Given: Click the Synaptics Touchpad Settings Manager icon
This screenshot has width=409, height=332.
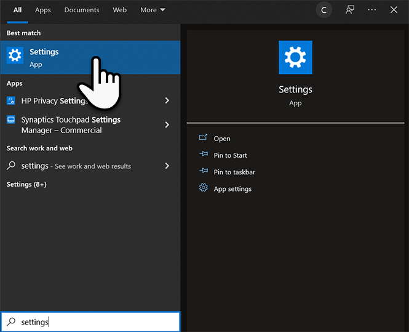Looking at the screenshot, I should pyautogui.click(x=11, y=119).
